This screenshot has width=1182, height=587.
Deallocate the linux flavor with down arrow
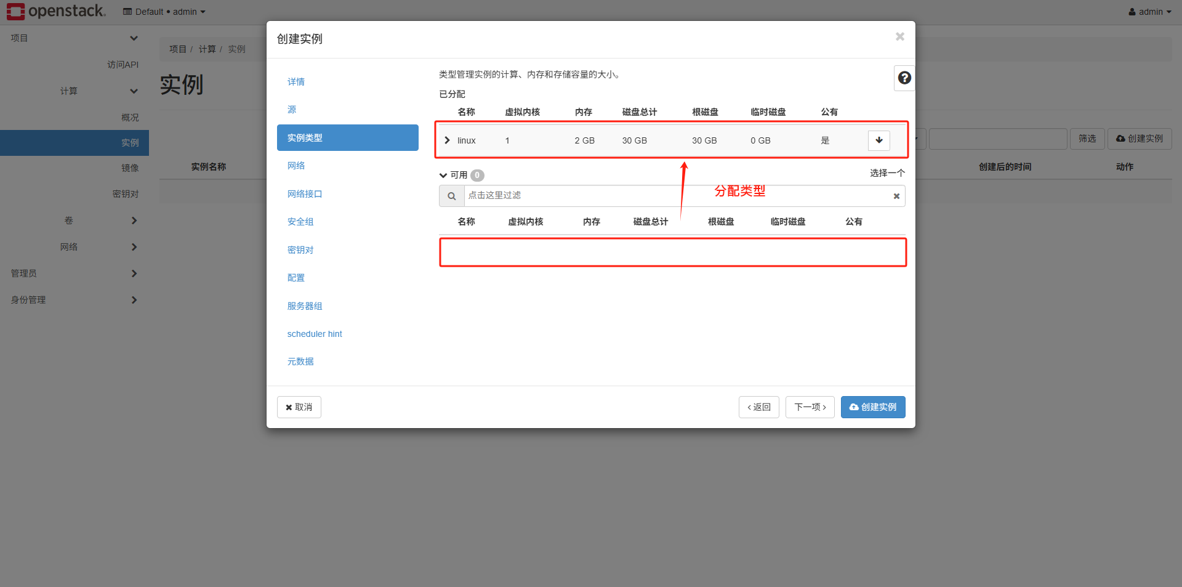tap(879, 140)
